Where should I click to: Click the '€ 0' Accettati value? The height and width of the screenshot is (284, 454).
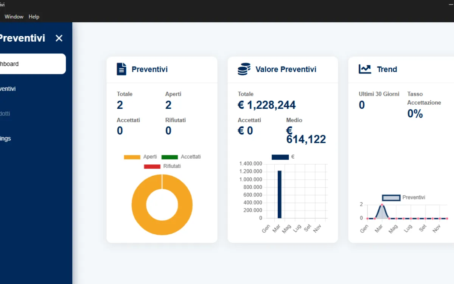pyautogui.click(x=245, y=131)
